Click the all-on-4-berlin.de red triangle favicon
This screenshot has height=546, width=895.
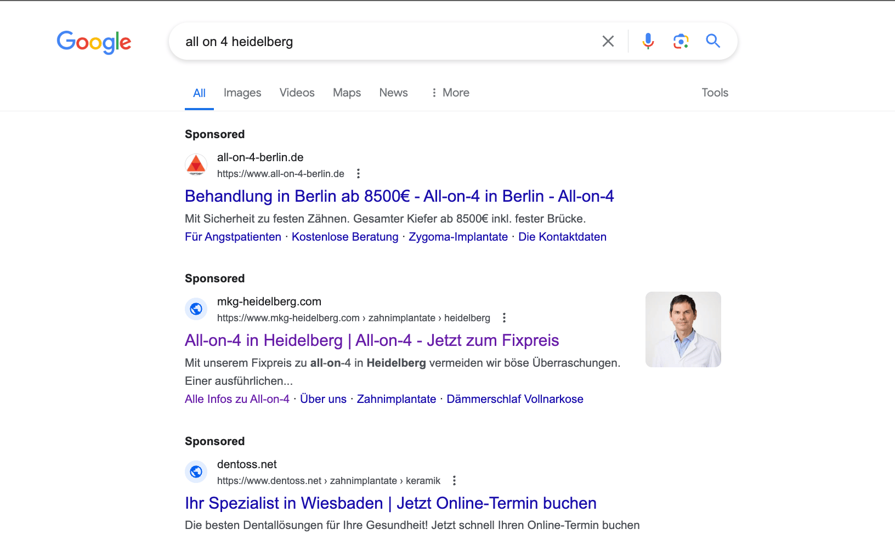(x=196, y=165)
